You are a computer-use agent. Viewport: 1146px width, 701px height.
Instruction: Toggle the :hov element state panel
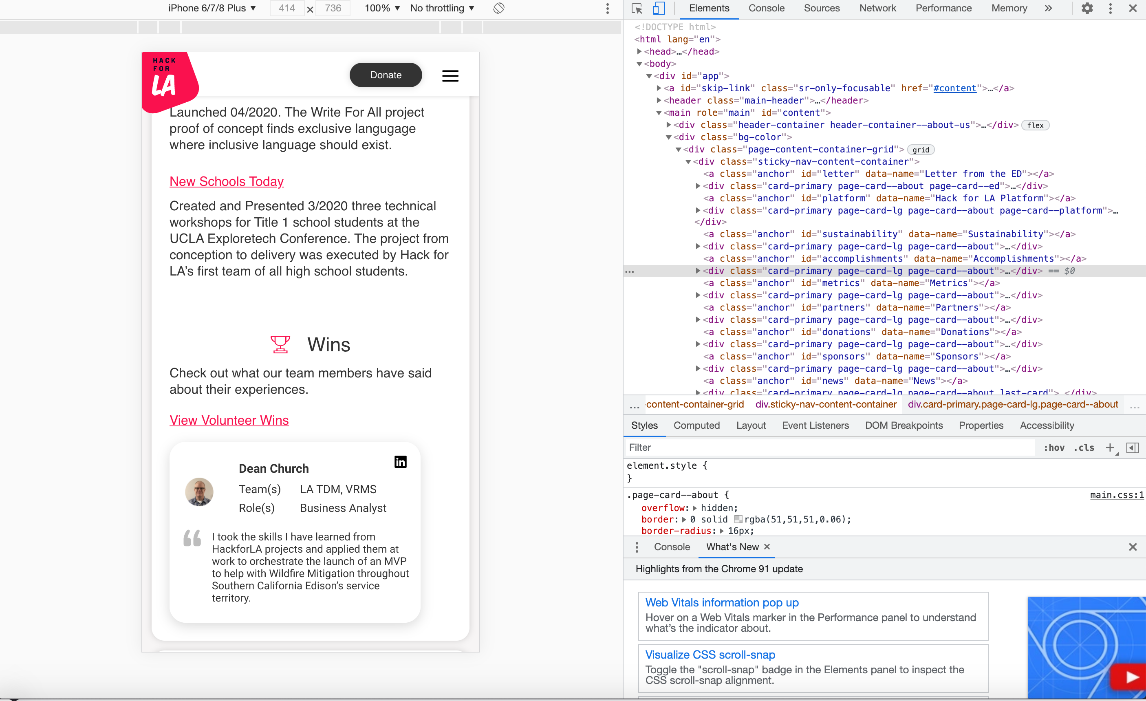click(1054, 447)
